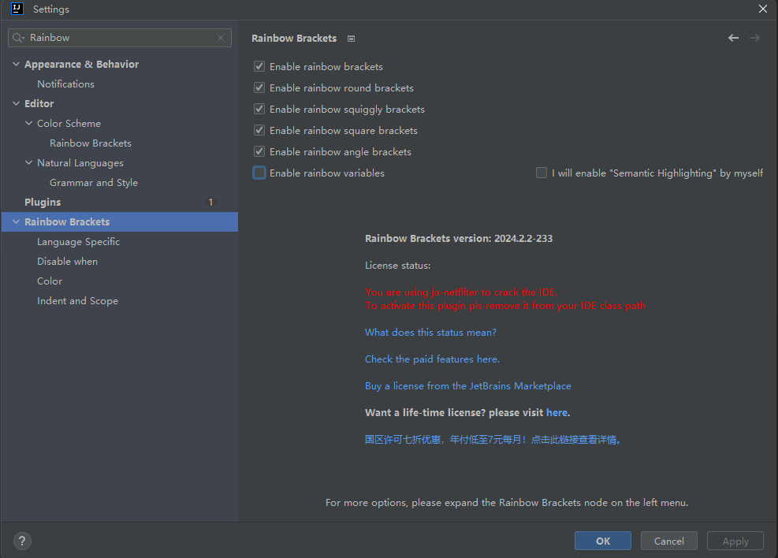Viewport: 778px width, 558px height.
Task: Click the forward navigation arrow icon
Action: 754,38
